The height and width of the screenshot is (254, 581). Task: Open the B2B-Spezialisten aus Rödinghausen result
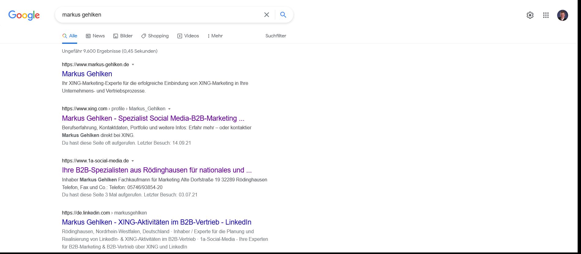click(157, 170)
